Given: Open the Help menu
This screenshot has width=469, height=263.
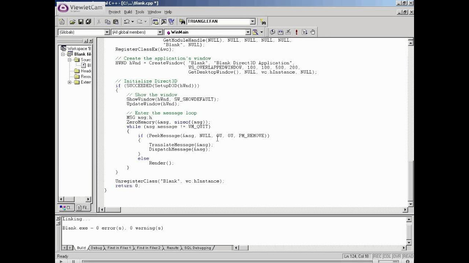Looking at the screenshot, I should 168,12.
